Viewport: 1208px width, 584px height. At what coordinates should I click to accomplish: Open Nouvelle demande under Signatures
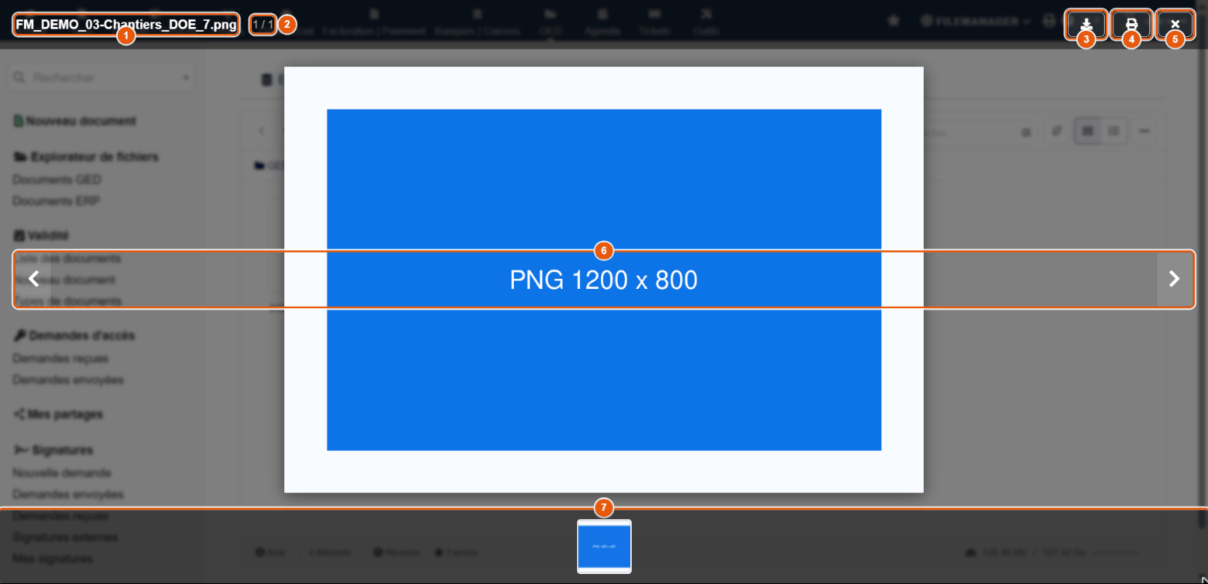(x=62, y=472)
